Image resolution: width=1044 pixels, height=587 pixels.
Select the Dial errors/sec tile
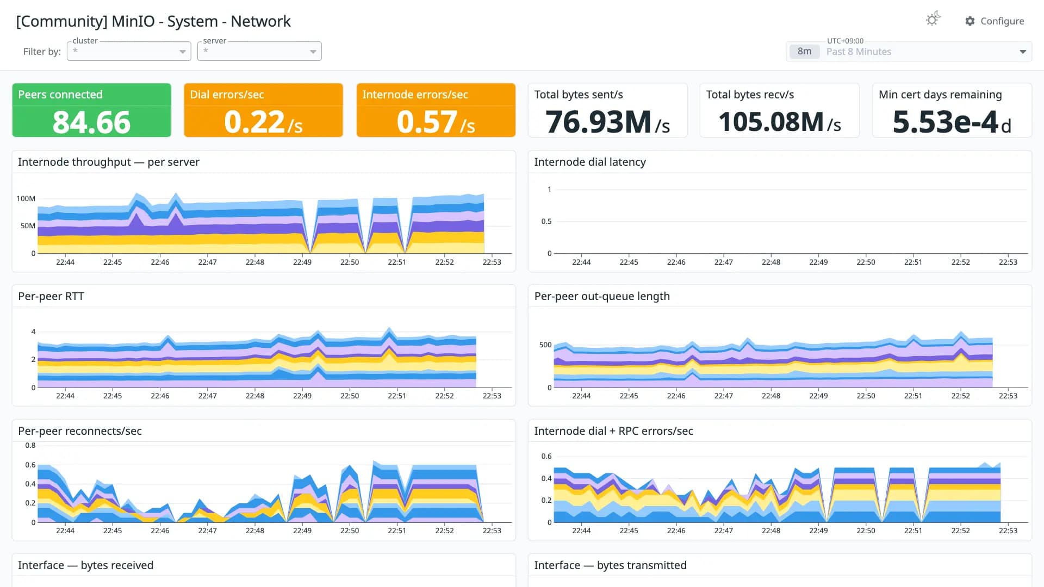pos(263,110)
